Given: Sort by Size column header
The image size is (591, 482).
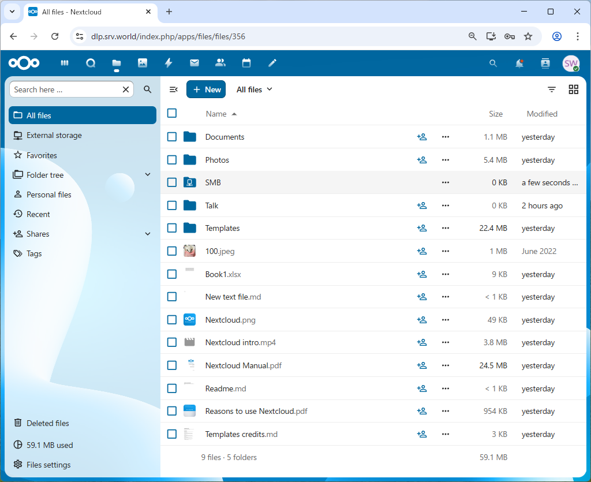Looking at the screenshot, I should (x=496, y=114).
